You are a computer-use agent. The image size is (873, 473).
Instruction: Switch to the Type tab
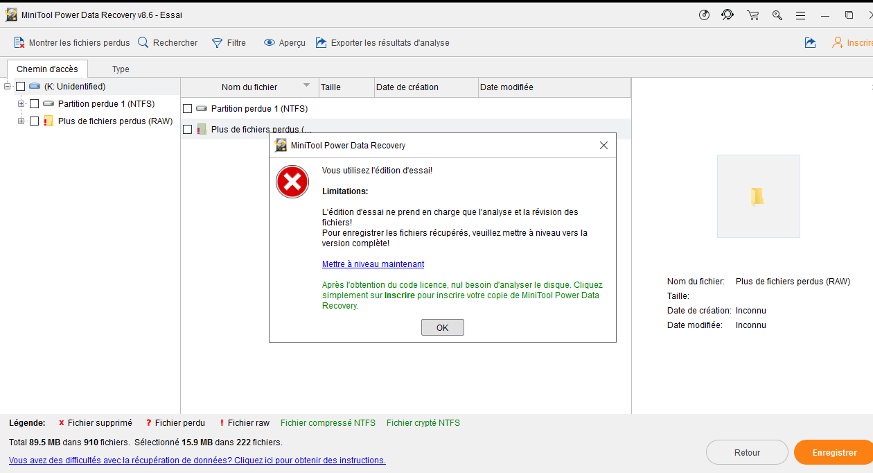[x=121, y=69]
